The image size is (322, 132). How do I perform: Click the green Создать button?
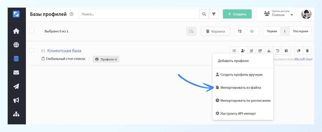237,14
